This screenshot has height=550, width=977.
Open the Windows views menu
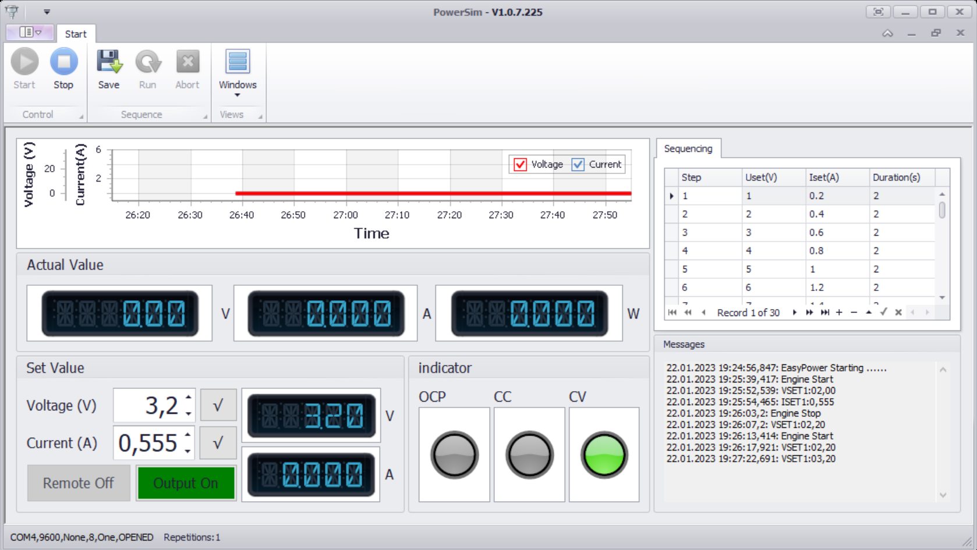click(x=238, y=73)
